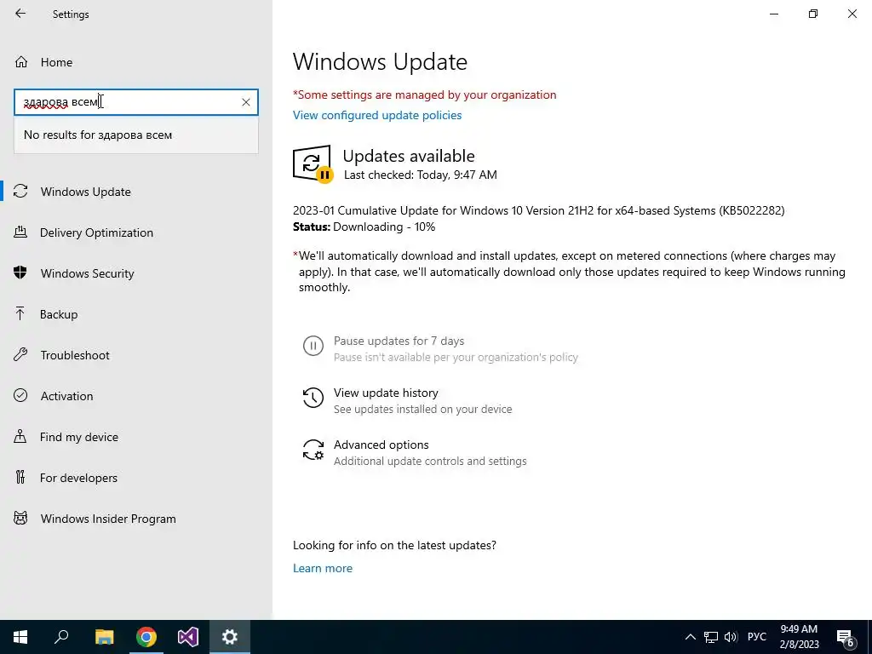Click the pause circle icon

pyautogui.click(x=313, y=346)
